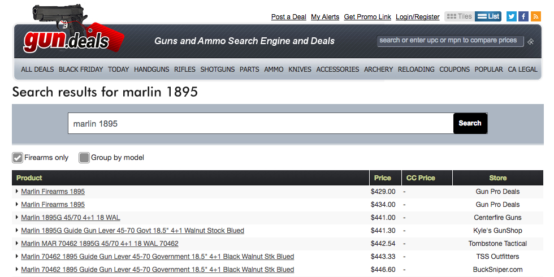Viewport: 554px width, 277px height.
Task: Click the black Search button
Action: pyautogui.click(x=470, y=123)
